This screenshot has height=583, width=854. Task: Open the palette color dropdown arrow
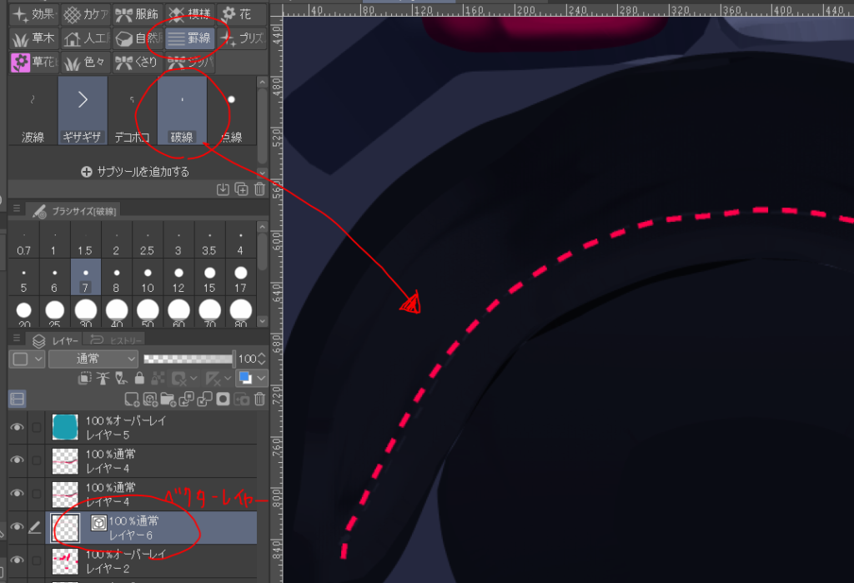260,379
